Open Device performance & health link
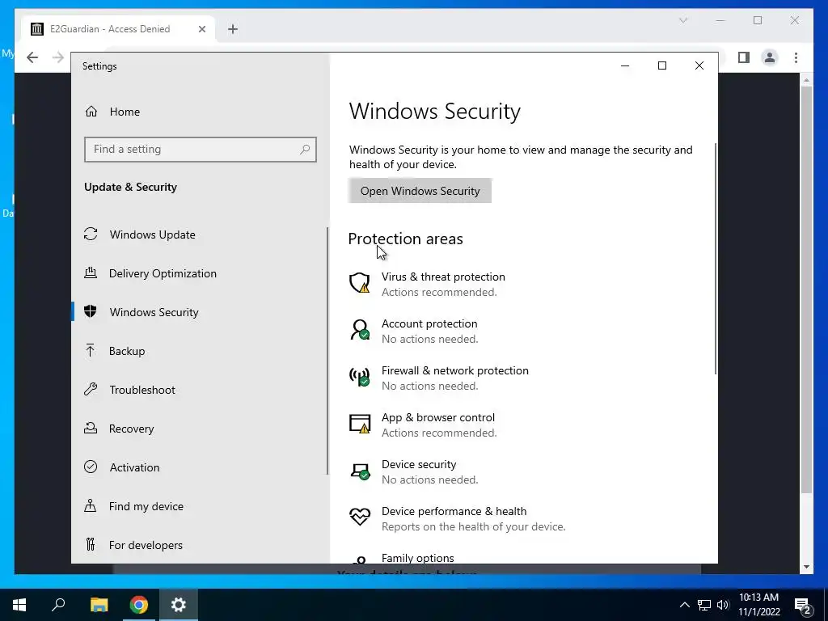 (x=454, y=511)
